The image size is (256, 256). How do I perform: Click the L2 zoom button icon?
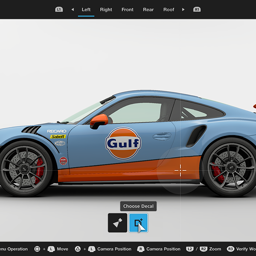(190, 249)
